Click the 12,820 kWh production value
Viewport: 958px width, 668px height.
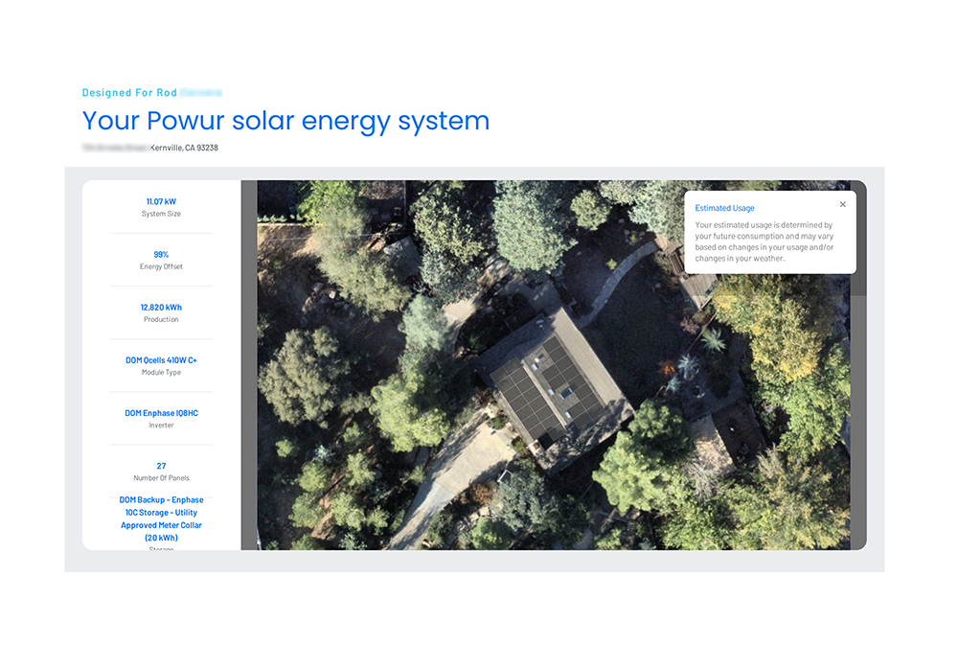[x=161, y=308]
